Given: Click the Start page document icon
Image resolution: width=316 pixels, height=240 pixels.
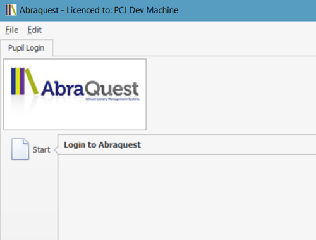Looking at the screenshot, I should click(x=20, y=149).
